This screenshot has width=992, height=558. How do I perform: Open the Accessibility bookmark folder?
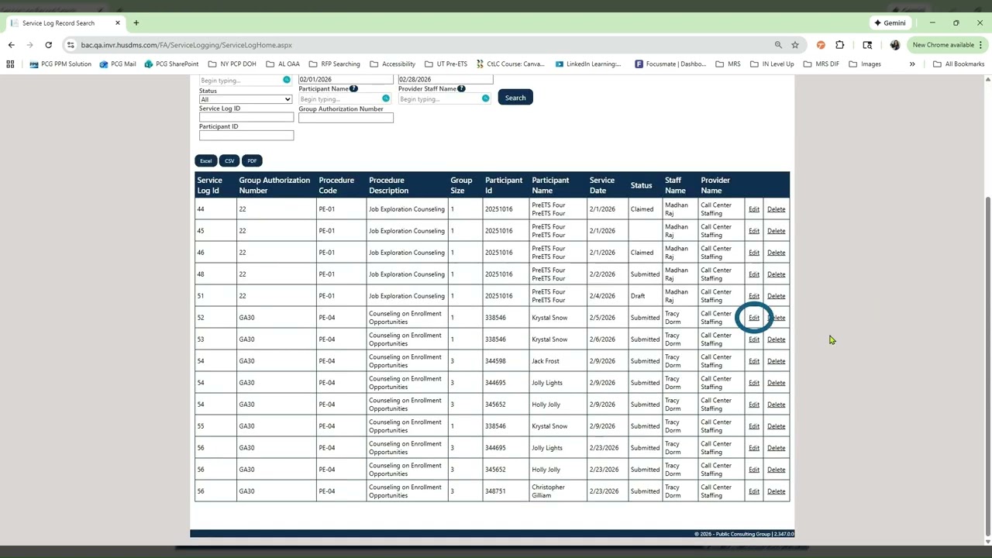point(392,64)
